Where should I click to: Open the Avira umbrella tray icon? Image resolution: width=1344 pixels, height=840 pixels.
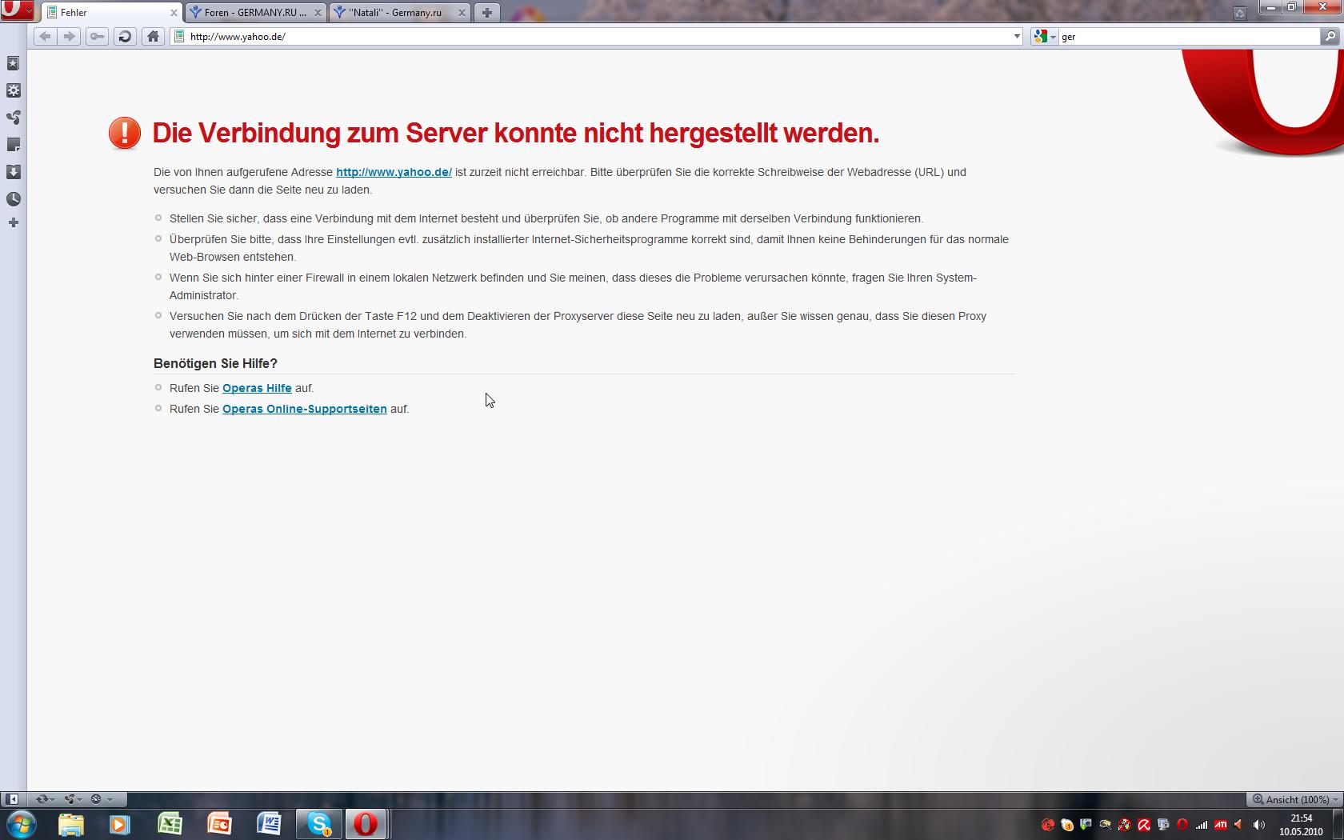tap(1144, 825)
